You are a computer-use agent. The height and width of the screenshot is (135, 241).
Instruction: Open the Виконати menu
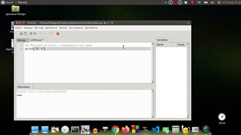point(51,28)
